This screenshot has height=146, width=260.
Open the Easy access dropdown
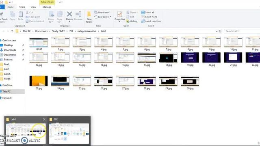pyautogui.click(x=103, y=17)
